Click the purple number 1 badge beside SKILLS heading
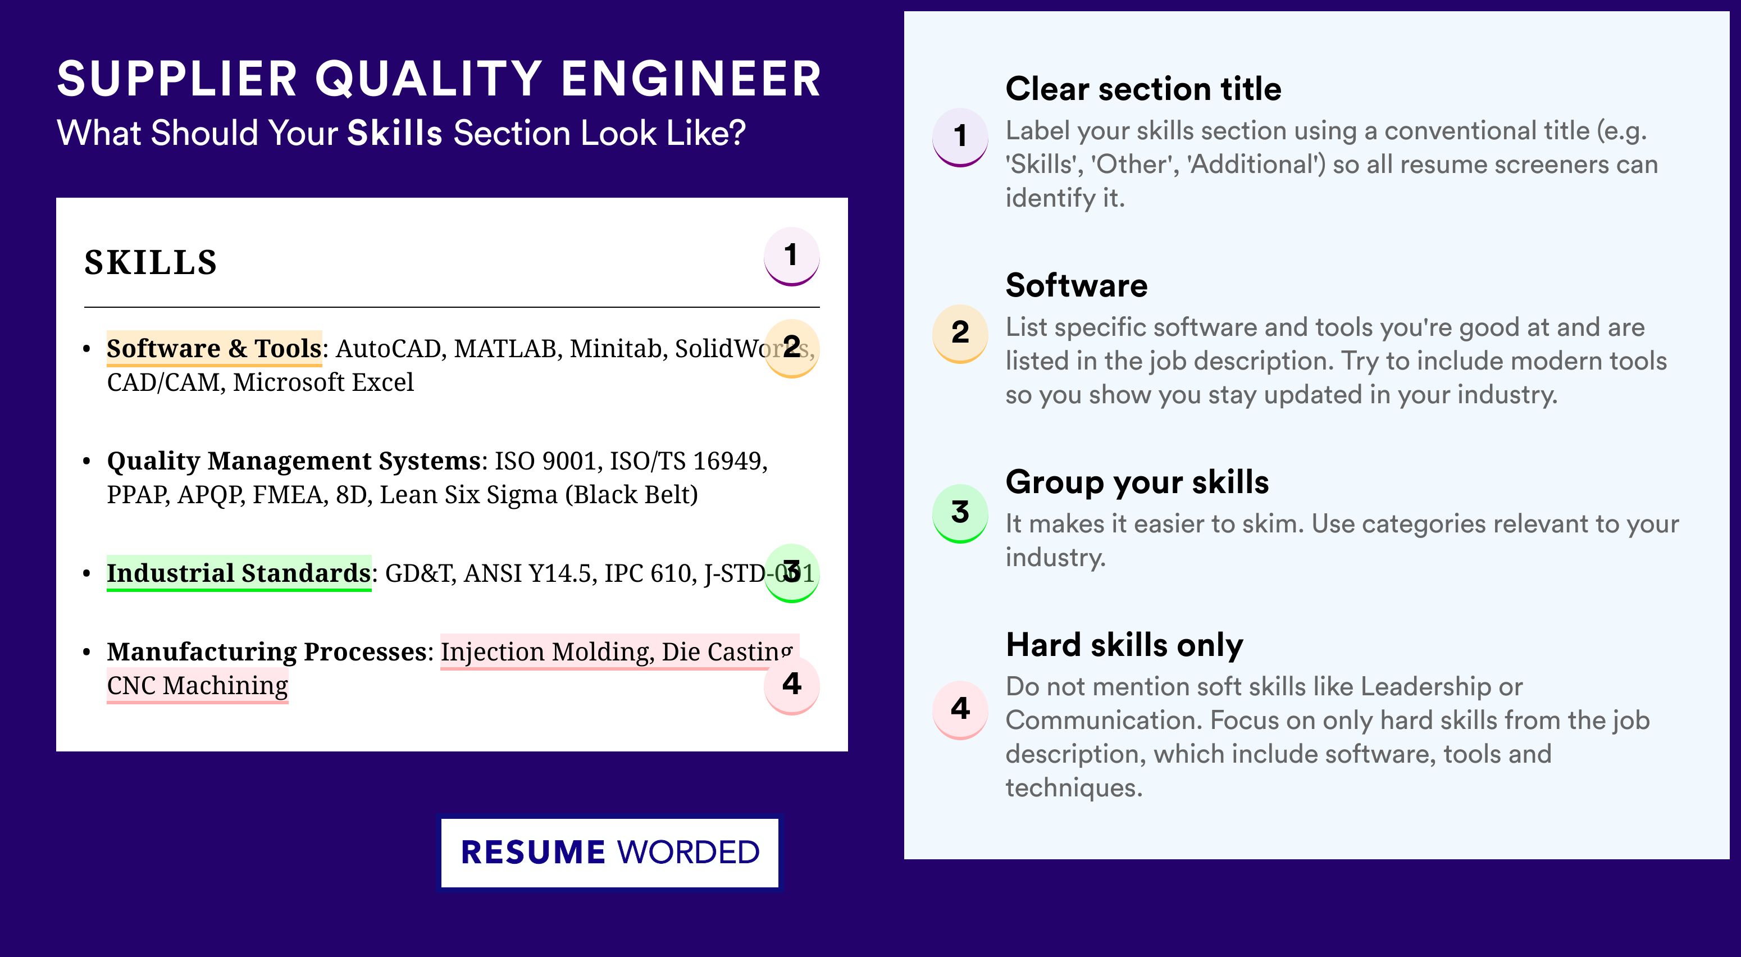1741x957 pixels. click(x=791, y=256)
